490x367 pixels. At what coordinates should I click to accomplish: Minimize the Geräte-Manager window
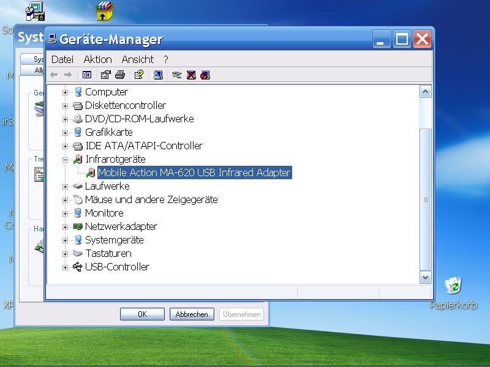pyautogui.click(x=381, y=39)
